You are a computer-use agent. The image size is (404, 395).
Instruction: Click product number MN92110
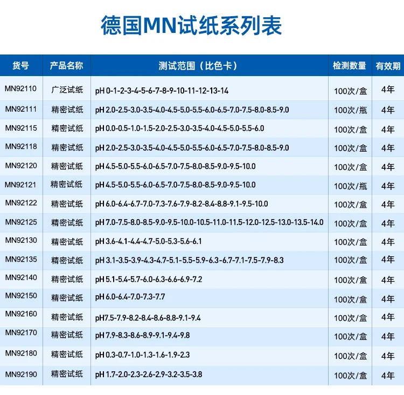(x=20, y=88)
